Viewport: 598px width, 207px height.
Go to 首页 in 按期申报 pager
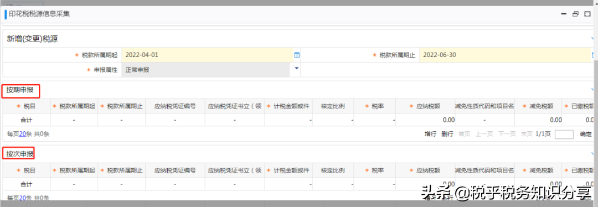coord(464,134)
